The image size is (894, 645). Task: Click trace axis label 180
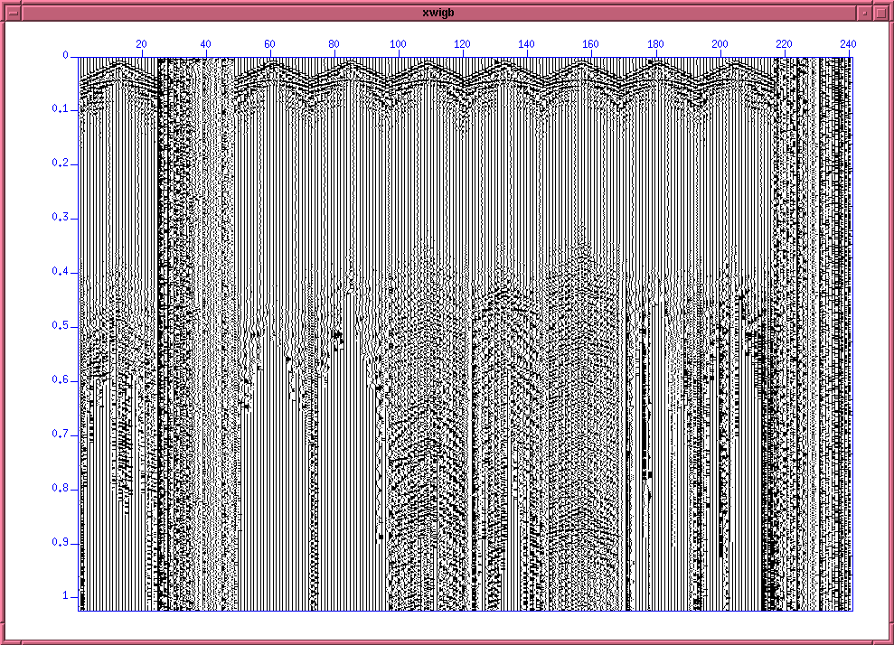click(654, 43)
